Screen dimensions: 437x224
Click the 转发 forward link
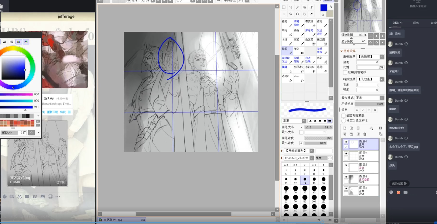click(x=63, y=112)
